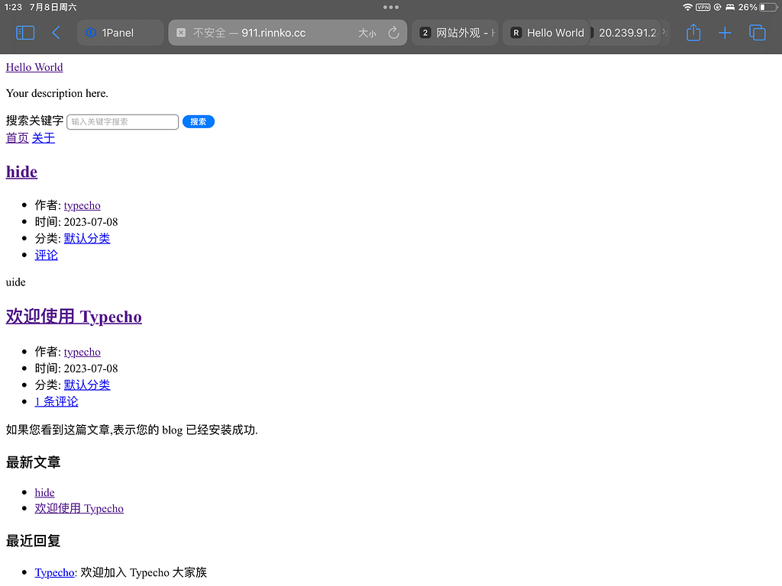This screenshot has width=782, height=586.
Task: Reload the current page
Action: point(393,33)
